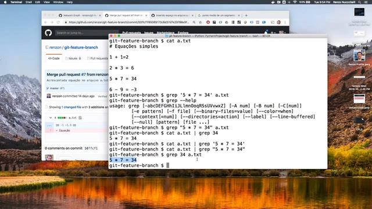372x209 pixels.
Task: Open the GitHub plus create dropdown
Action: click(273, 33)
